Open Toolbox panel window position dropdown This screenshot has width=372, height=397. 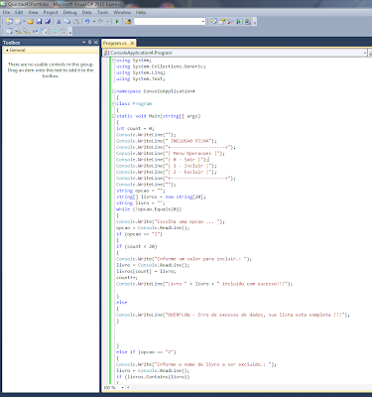point(83,43)
